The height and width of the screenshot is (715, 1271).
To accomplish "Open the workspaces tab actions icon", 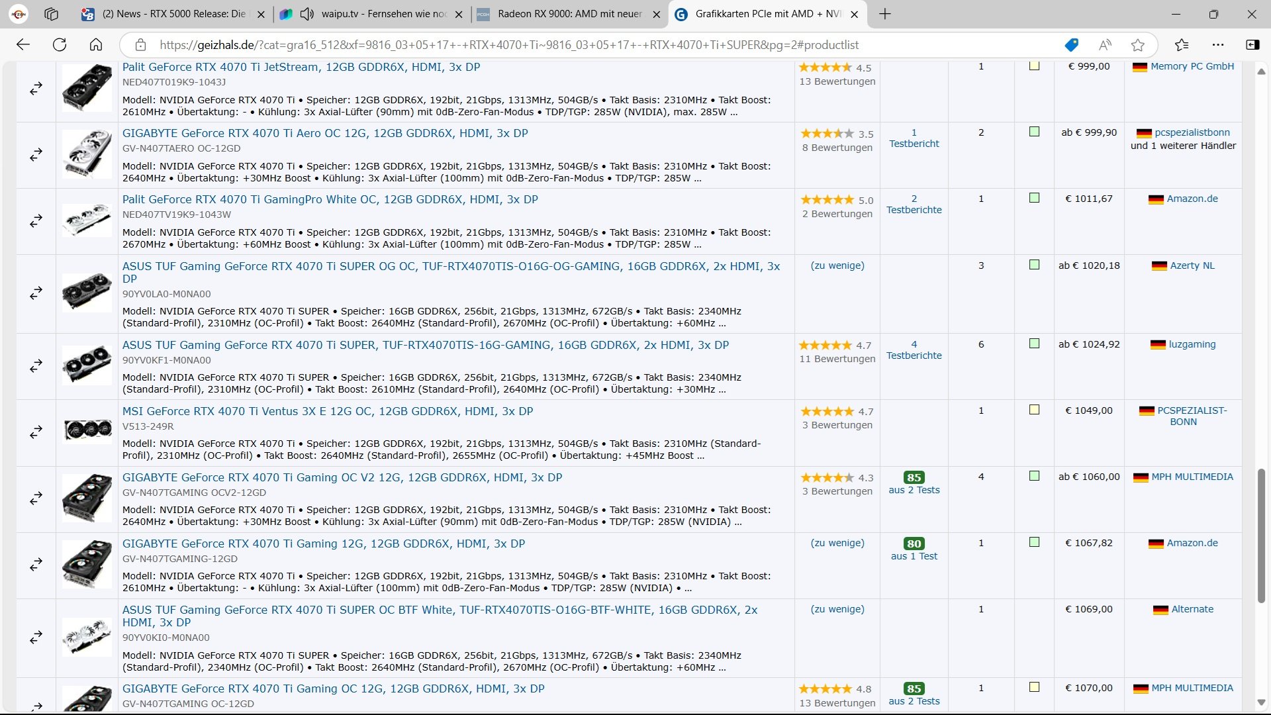I will coord(51,14).
